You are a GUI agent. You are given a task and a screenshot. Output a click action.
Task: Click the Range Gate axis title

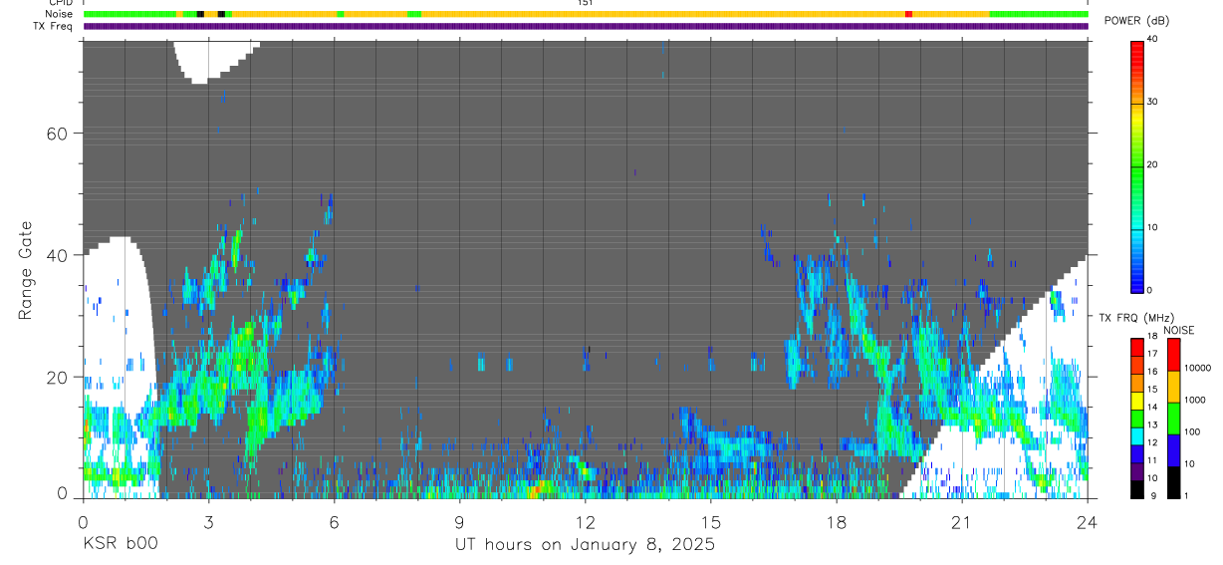click(x=26, y=271)
